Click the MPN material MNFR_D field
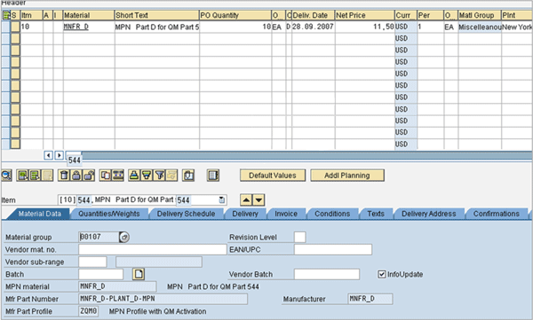533x320 pixels. tap(117, 286)
